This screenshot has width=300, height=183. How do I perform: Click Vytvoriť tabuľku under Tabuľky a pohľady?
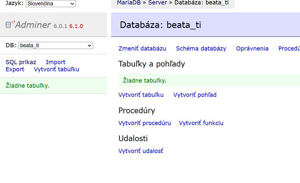pyautogui.click(x=141, y=95)
